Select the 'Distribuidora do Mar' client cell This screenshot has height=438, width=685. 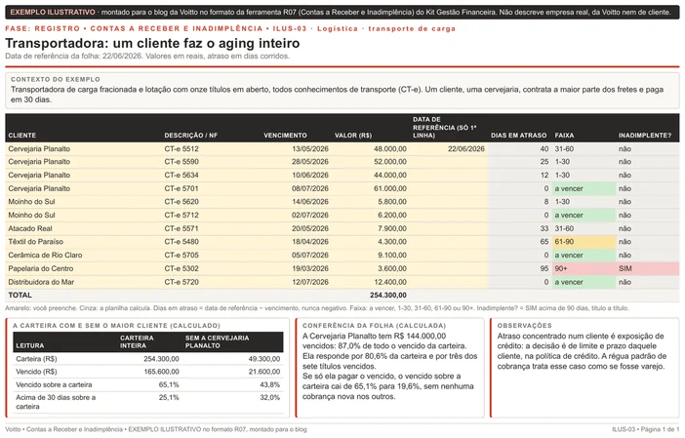pyautogui.click(x=41, y=282)
